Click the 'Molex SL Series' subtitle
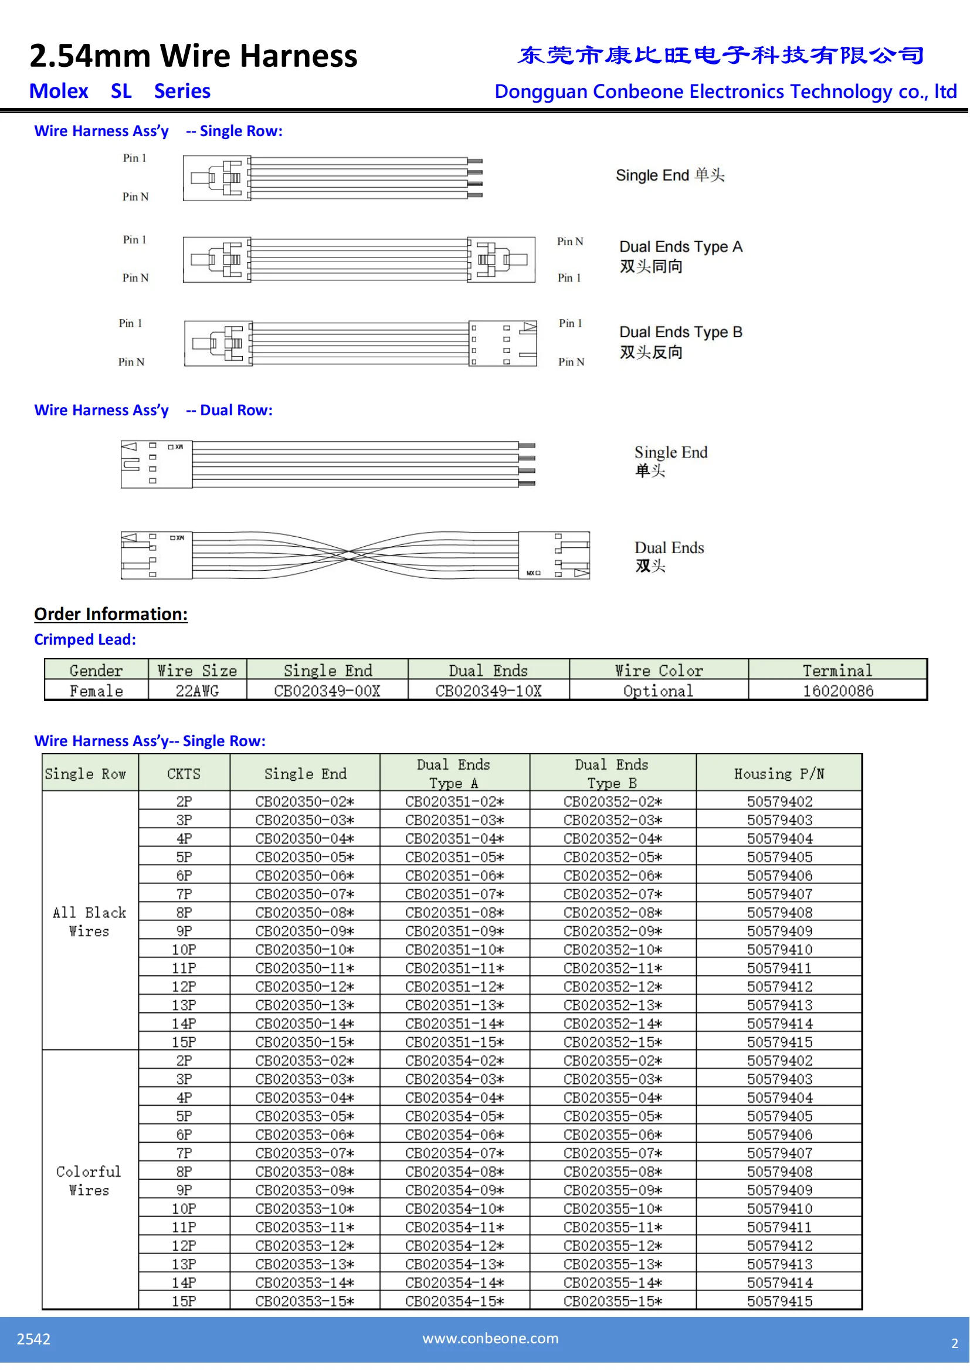970x1372 pixels. coord(120,91)
